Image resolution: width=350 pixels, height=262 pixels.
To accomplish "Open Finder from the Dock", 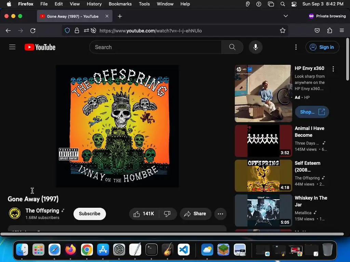I will (22, 249).
